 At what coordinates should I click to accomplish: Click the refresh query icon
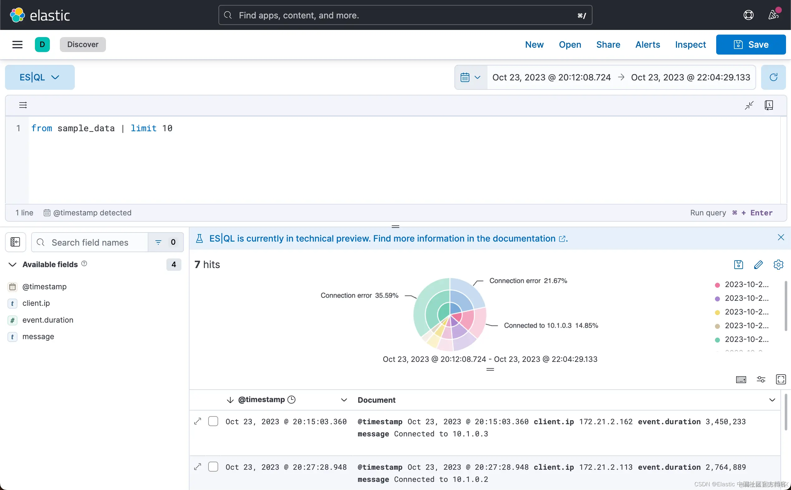coord(773,77)
